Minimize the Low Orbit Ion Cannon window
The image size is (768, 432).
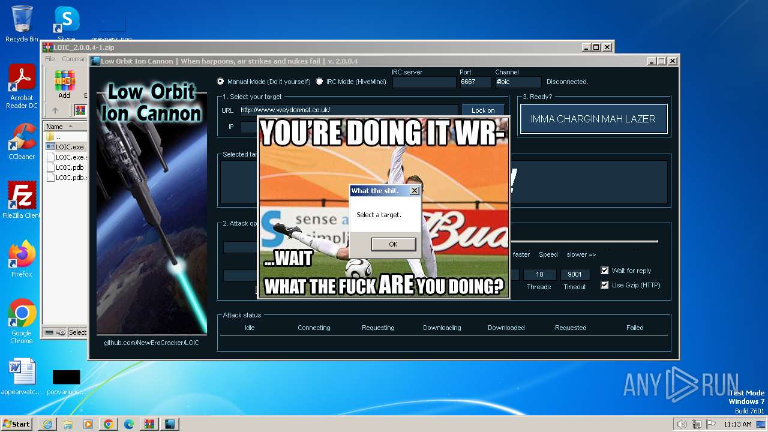point(652,61)
